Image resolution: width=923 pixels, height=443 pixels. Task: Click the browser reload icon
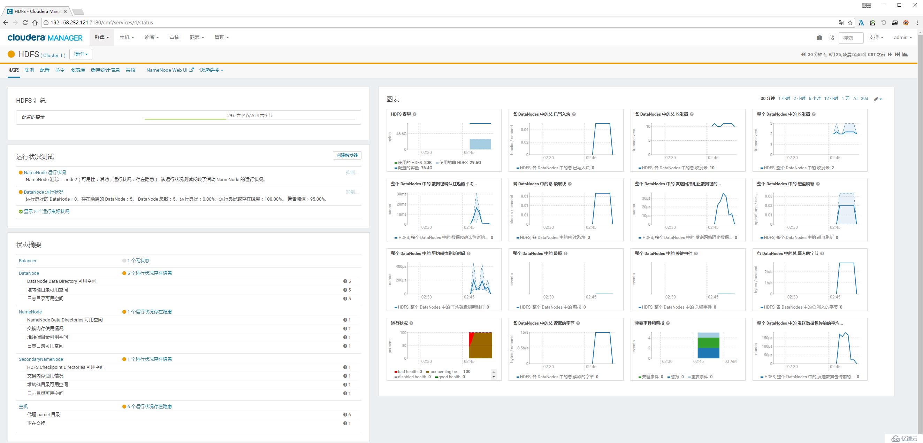(x=25, y=23)
